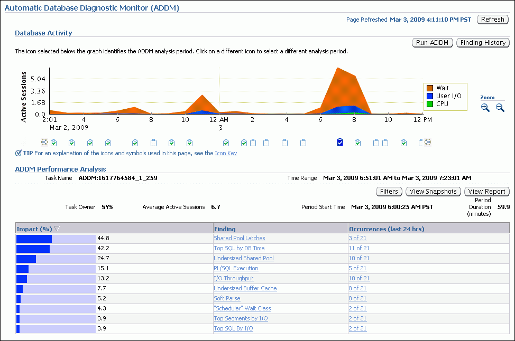The height and width of the screenshot is (341, 515).
Task: Open the Filters dialog
Action: coord(389,191)
